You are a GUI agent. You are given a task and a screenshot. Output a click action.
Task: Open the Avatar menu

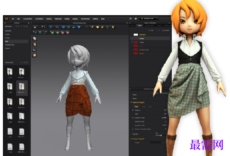[67, 19]
